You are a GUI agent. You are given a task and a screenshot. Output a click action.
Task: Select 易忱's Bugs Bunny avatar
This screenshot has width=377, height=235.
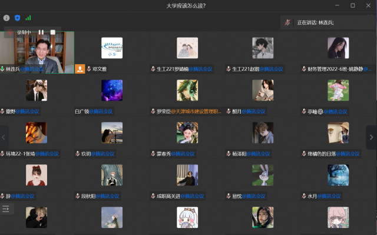coord(263,175)
